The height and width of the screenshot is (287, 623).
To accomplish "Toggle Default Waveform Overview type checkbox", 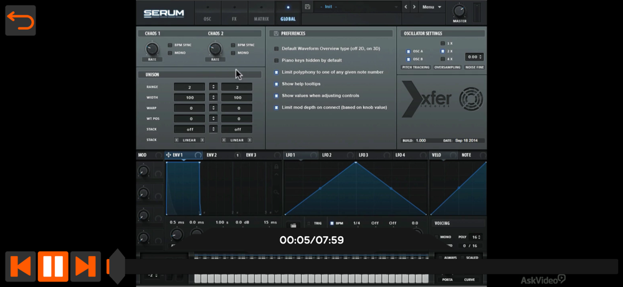I will point(277,48).
